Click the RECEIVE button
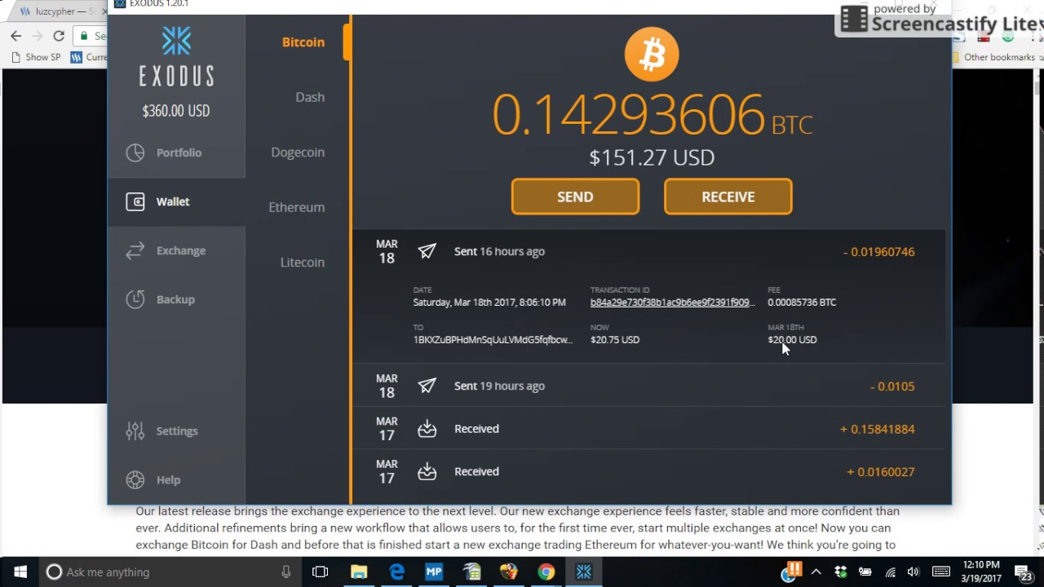Screen dimensions: 1044x587 coord(728,196)
